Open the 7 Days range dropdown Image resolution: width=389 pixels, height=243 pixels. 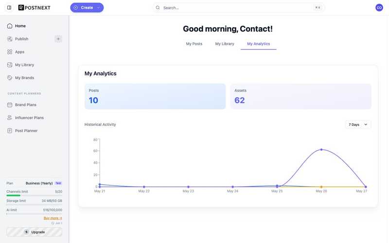[x=358, y=124]
